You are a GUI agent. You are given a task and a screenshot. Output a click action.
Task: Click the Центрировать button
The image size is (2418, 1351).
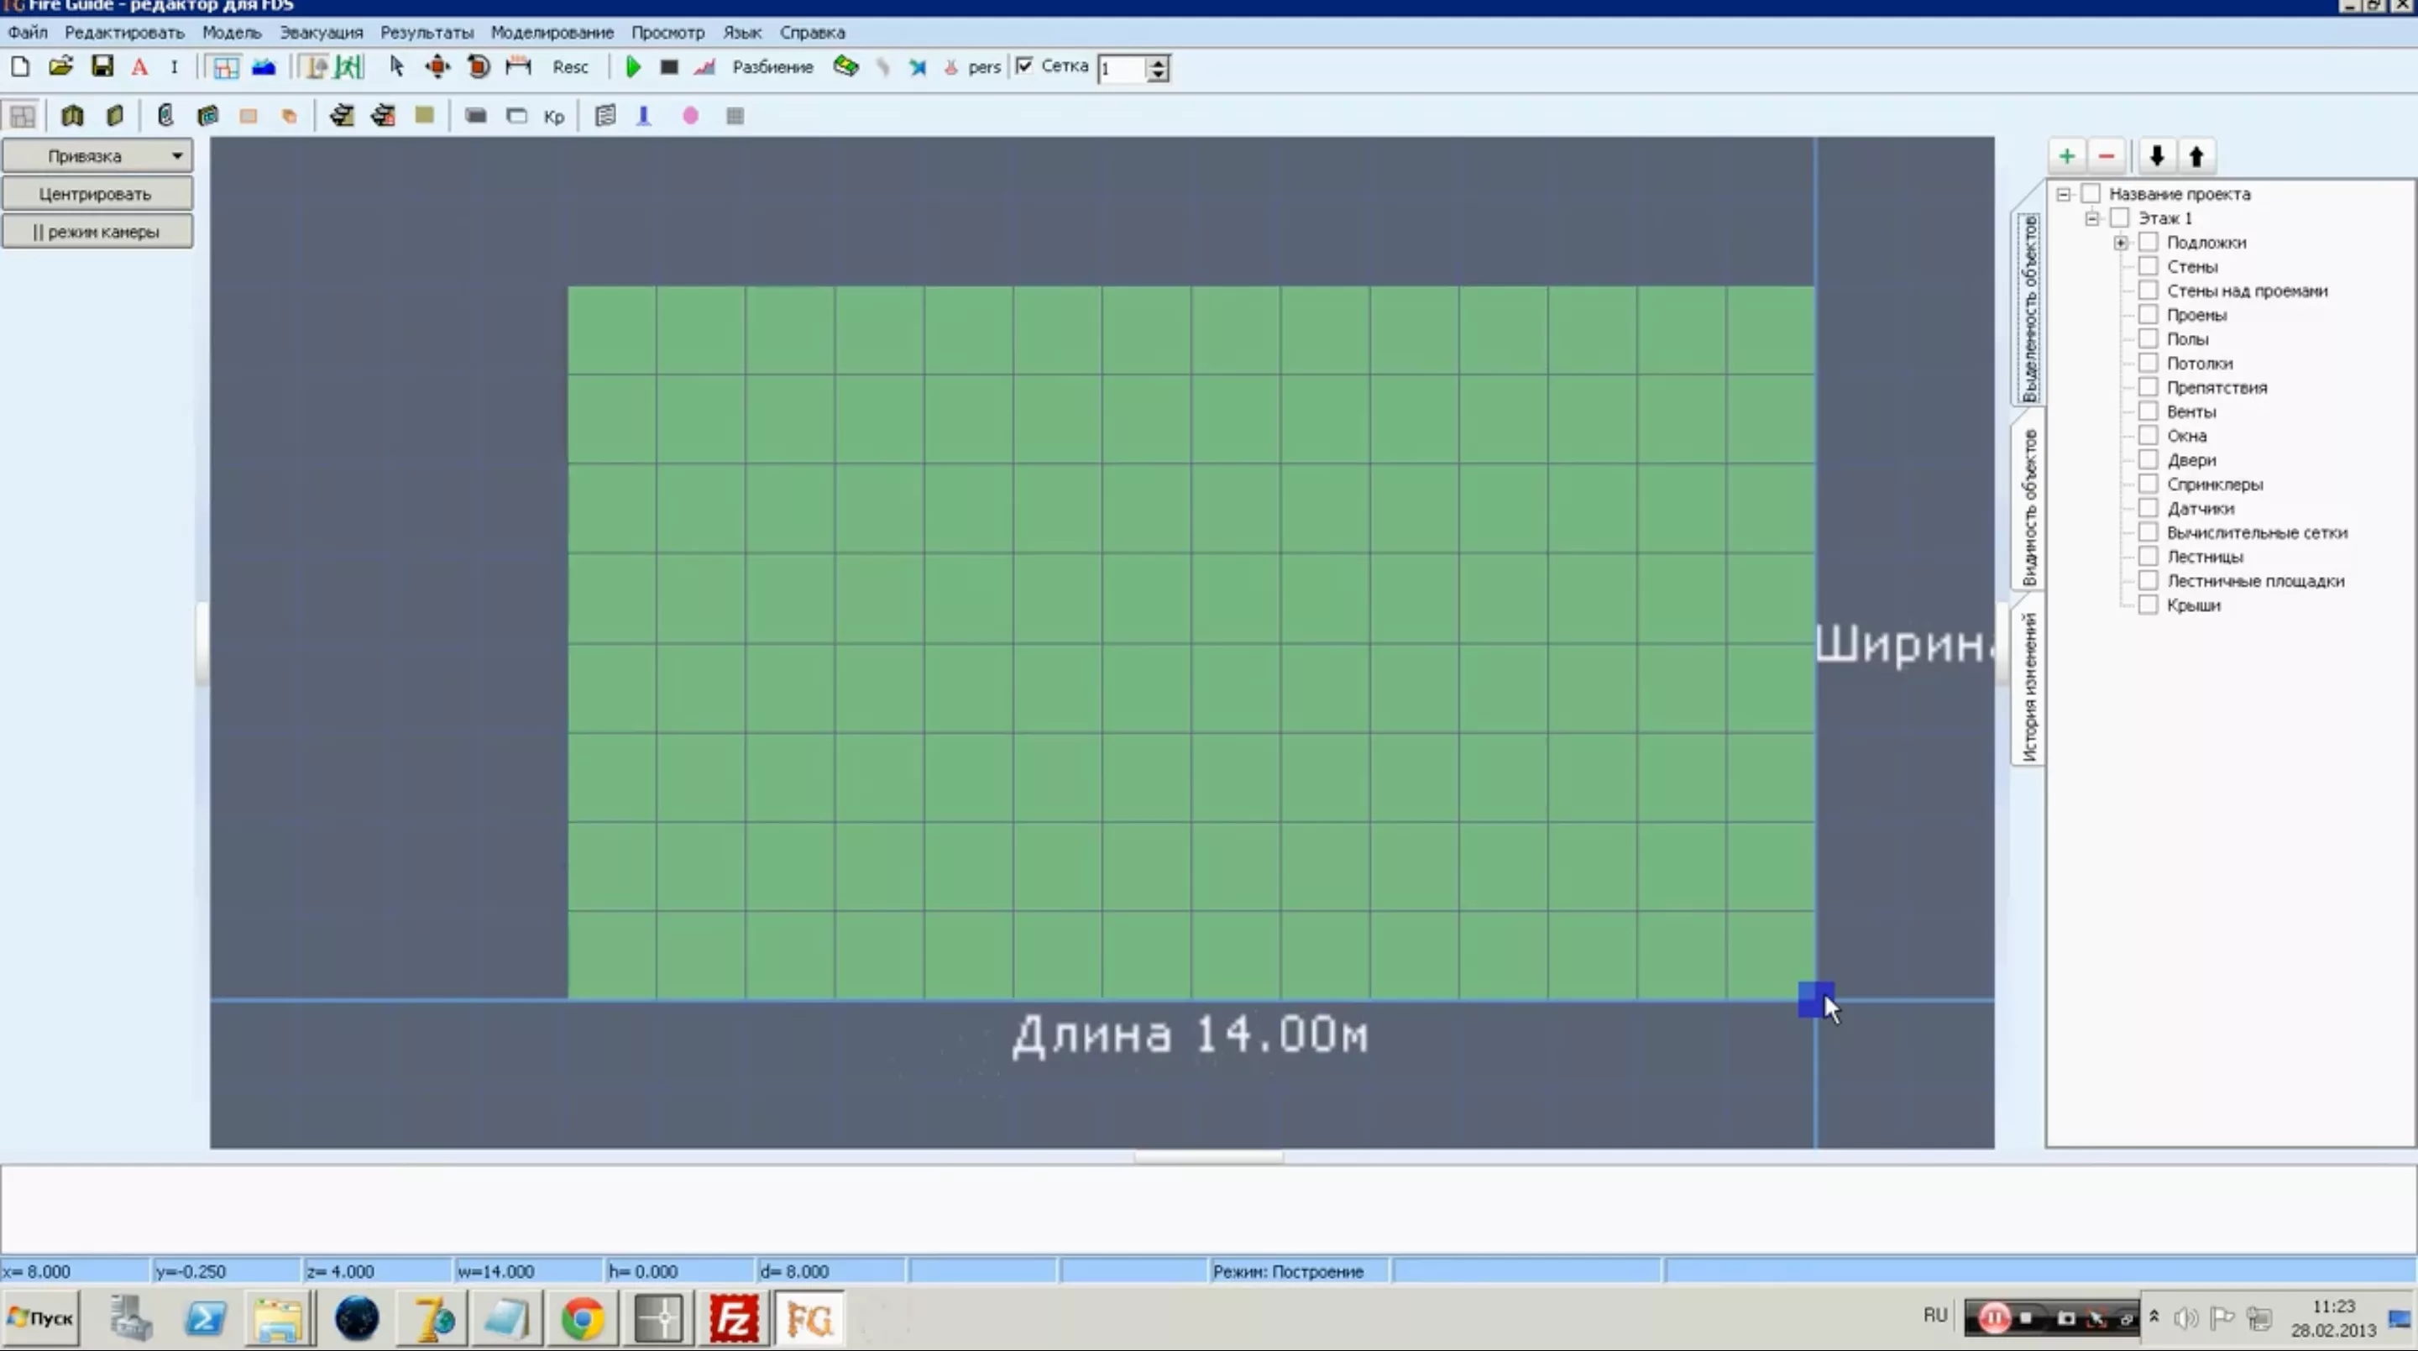97,194
